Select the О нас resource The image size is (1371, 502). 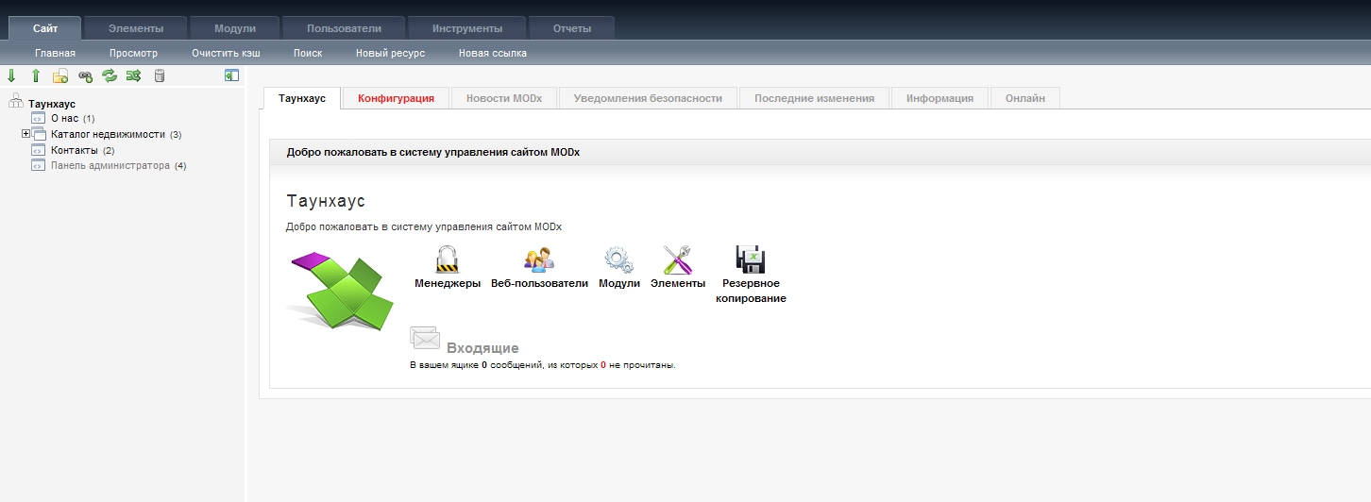pyautogui.click(x=64, y=118)
